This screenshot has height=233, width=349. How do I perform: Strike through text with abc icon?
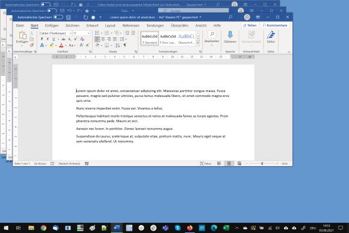coord(63,39)
